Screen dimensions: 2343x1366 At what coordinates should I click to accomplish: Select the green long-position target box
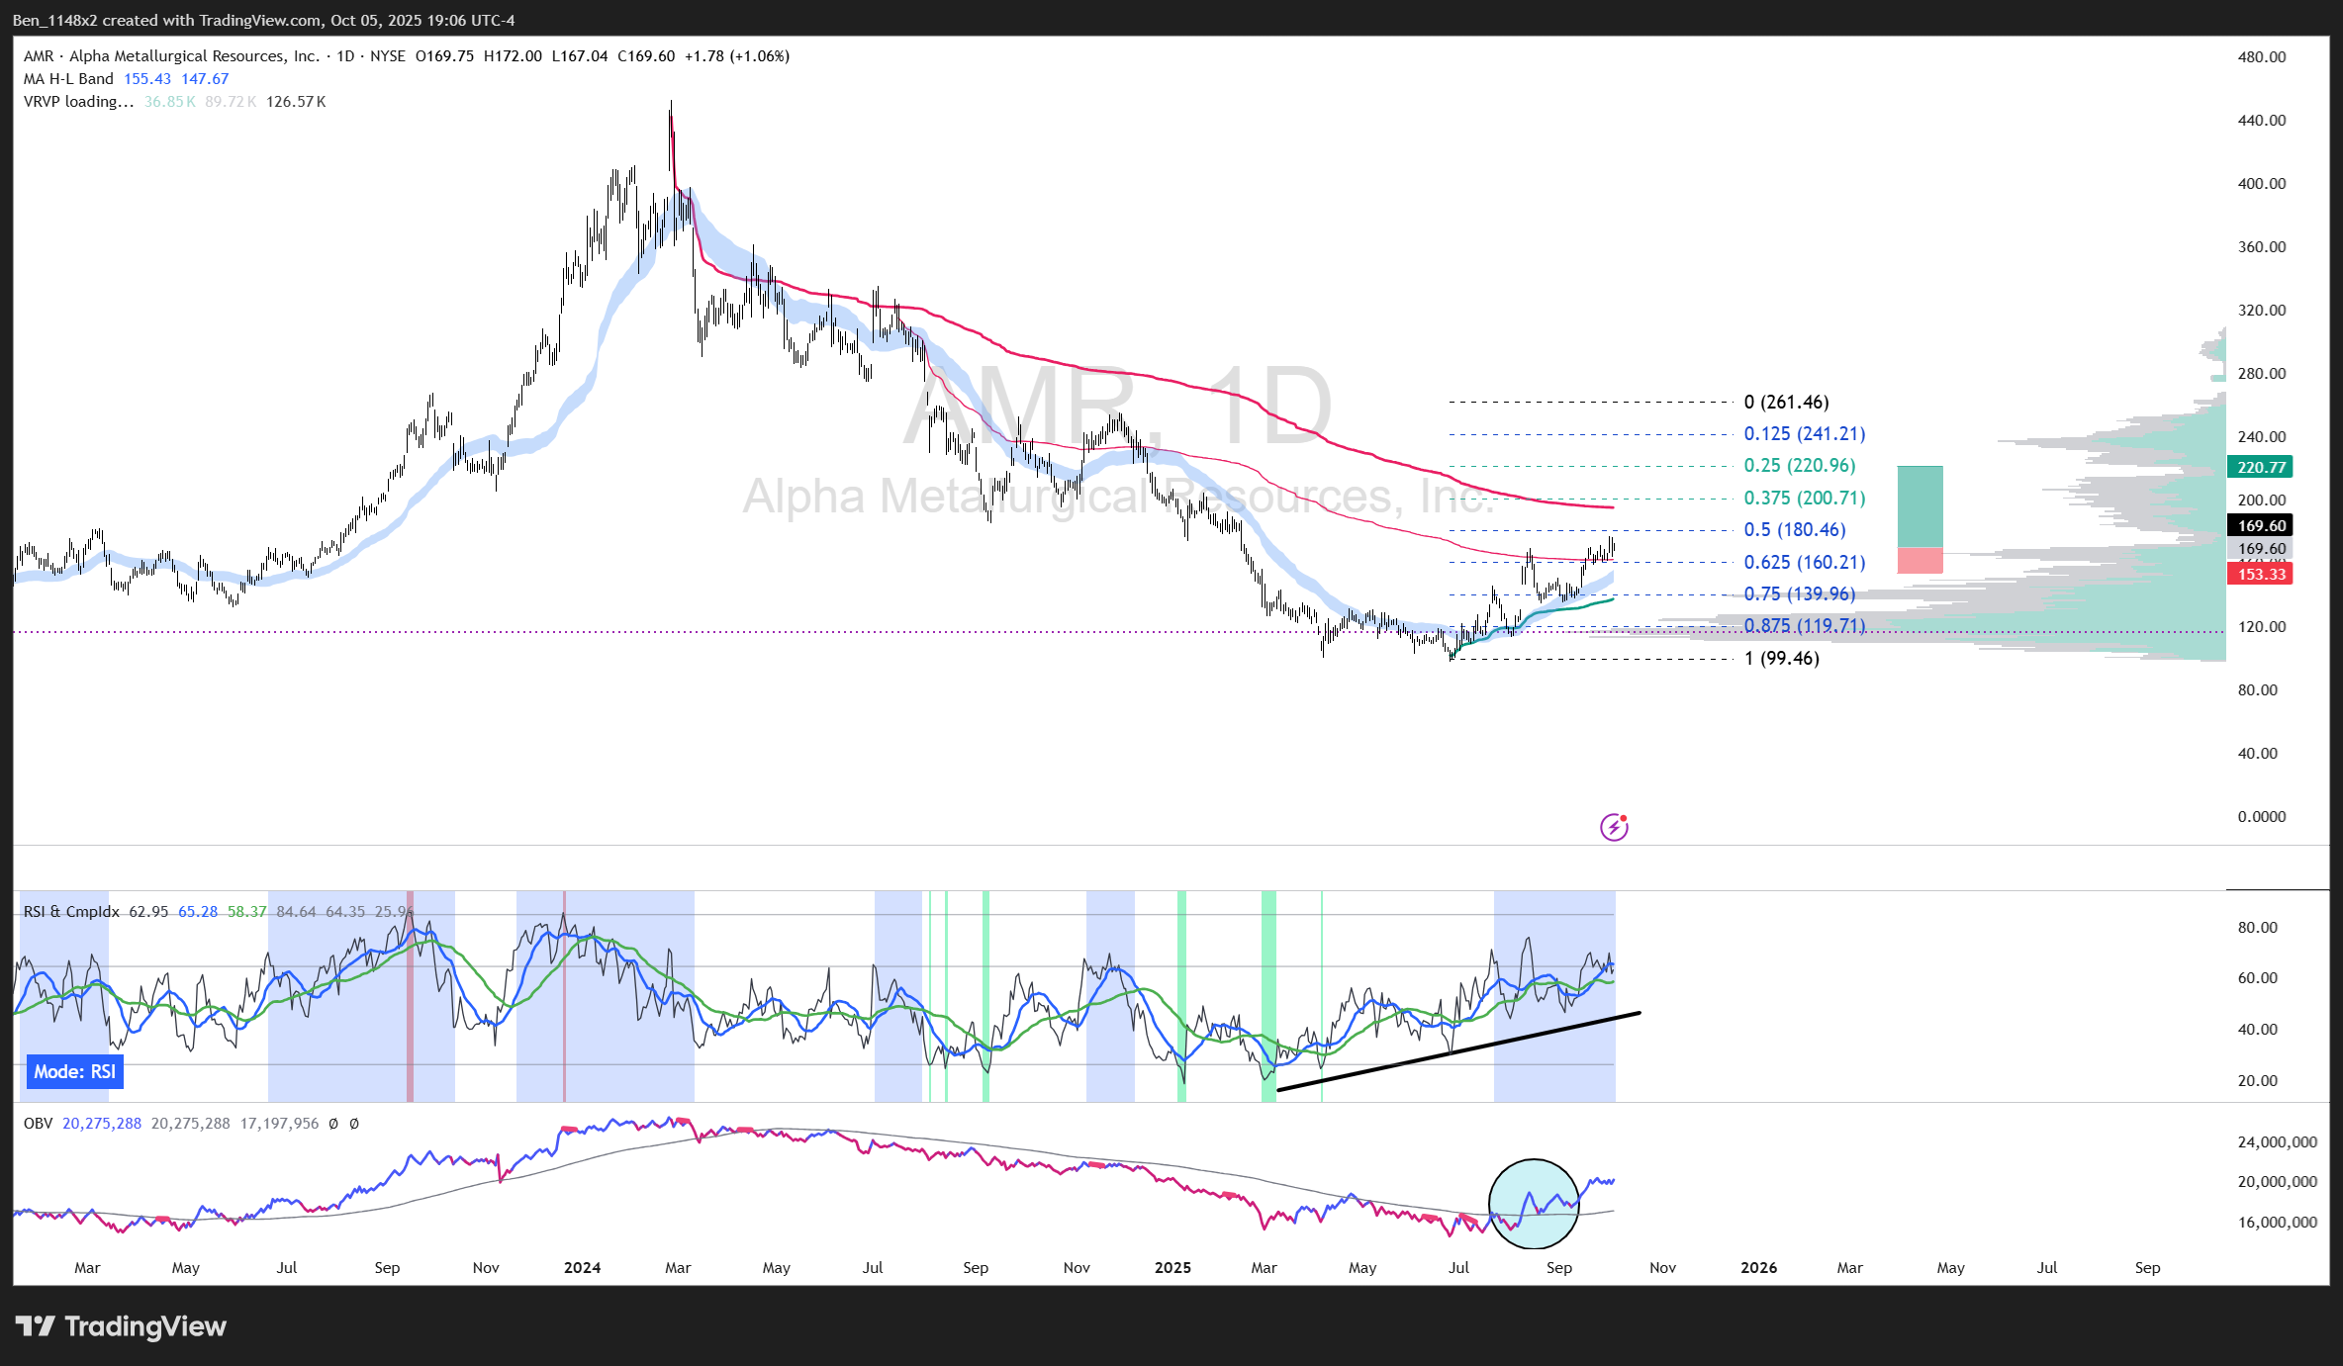coord(1920,506)
